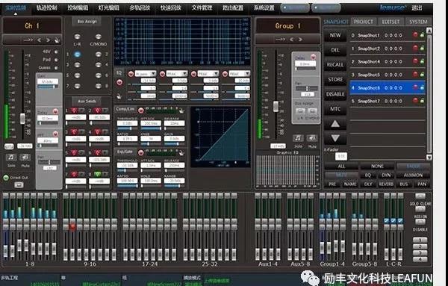Toggle the Direct Out green indicator
Screen dimensions: 448x286
6,178
